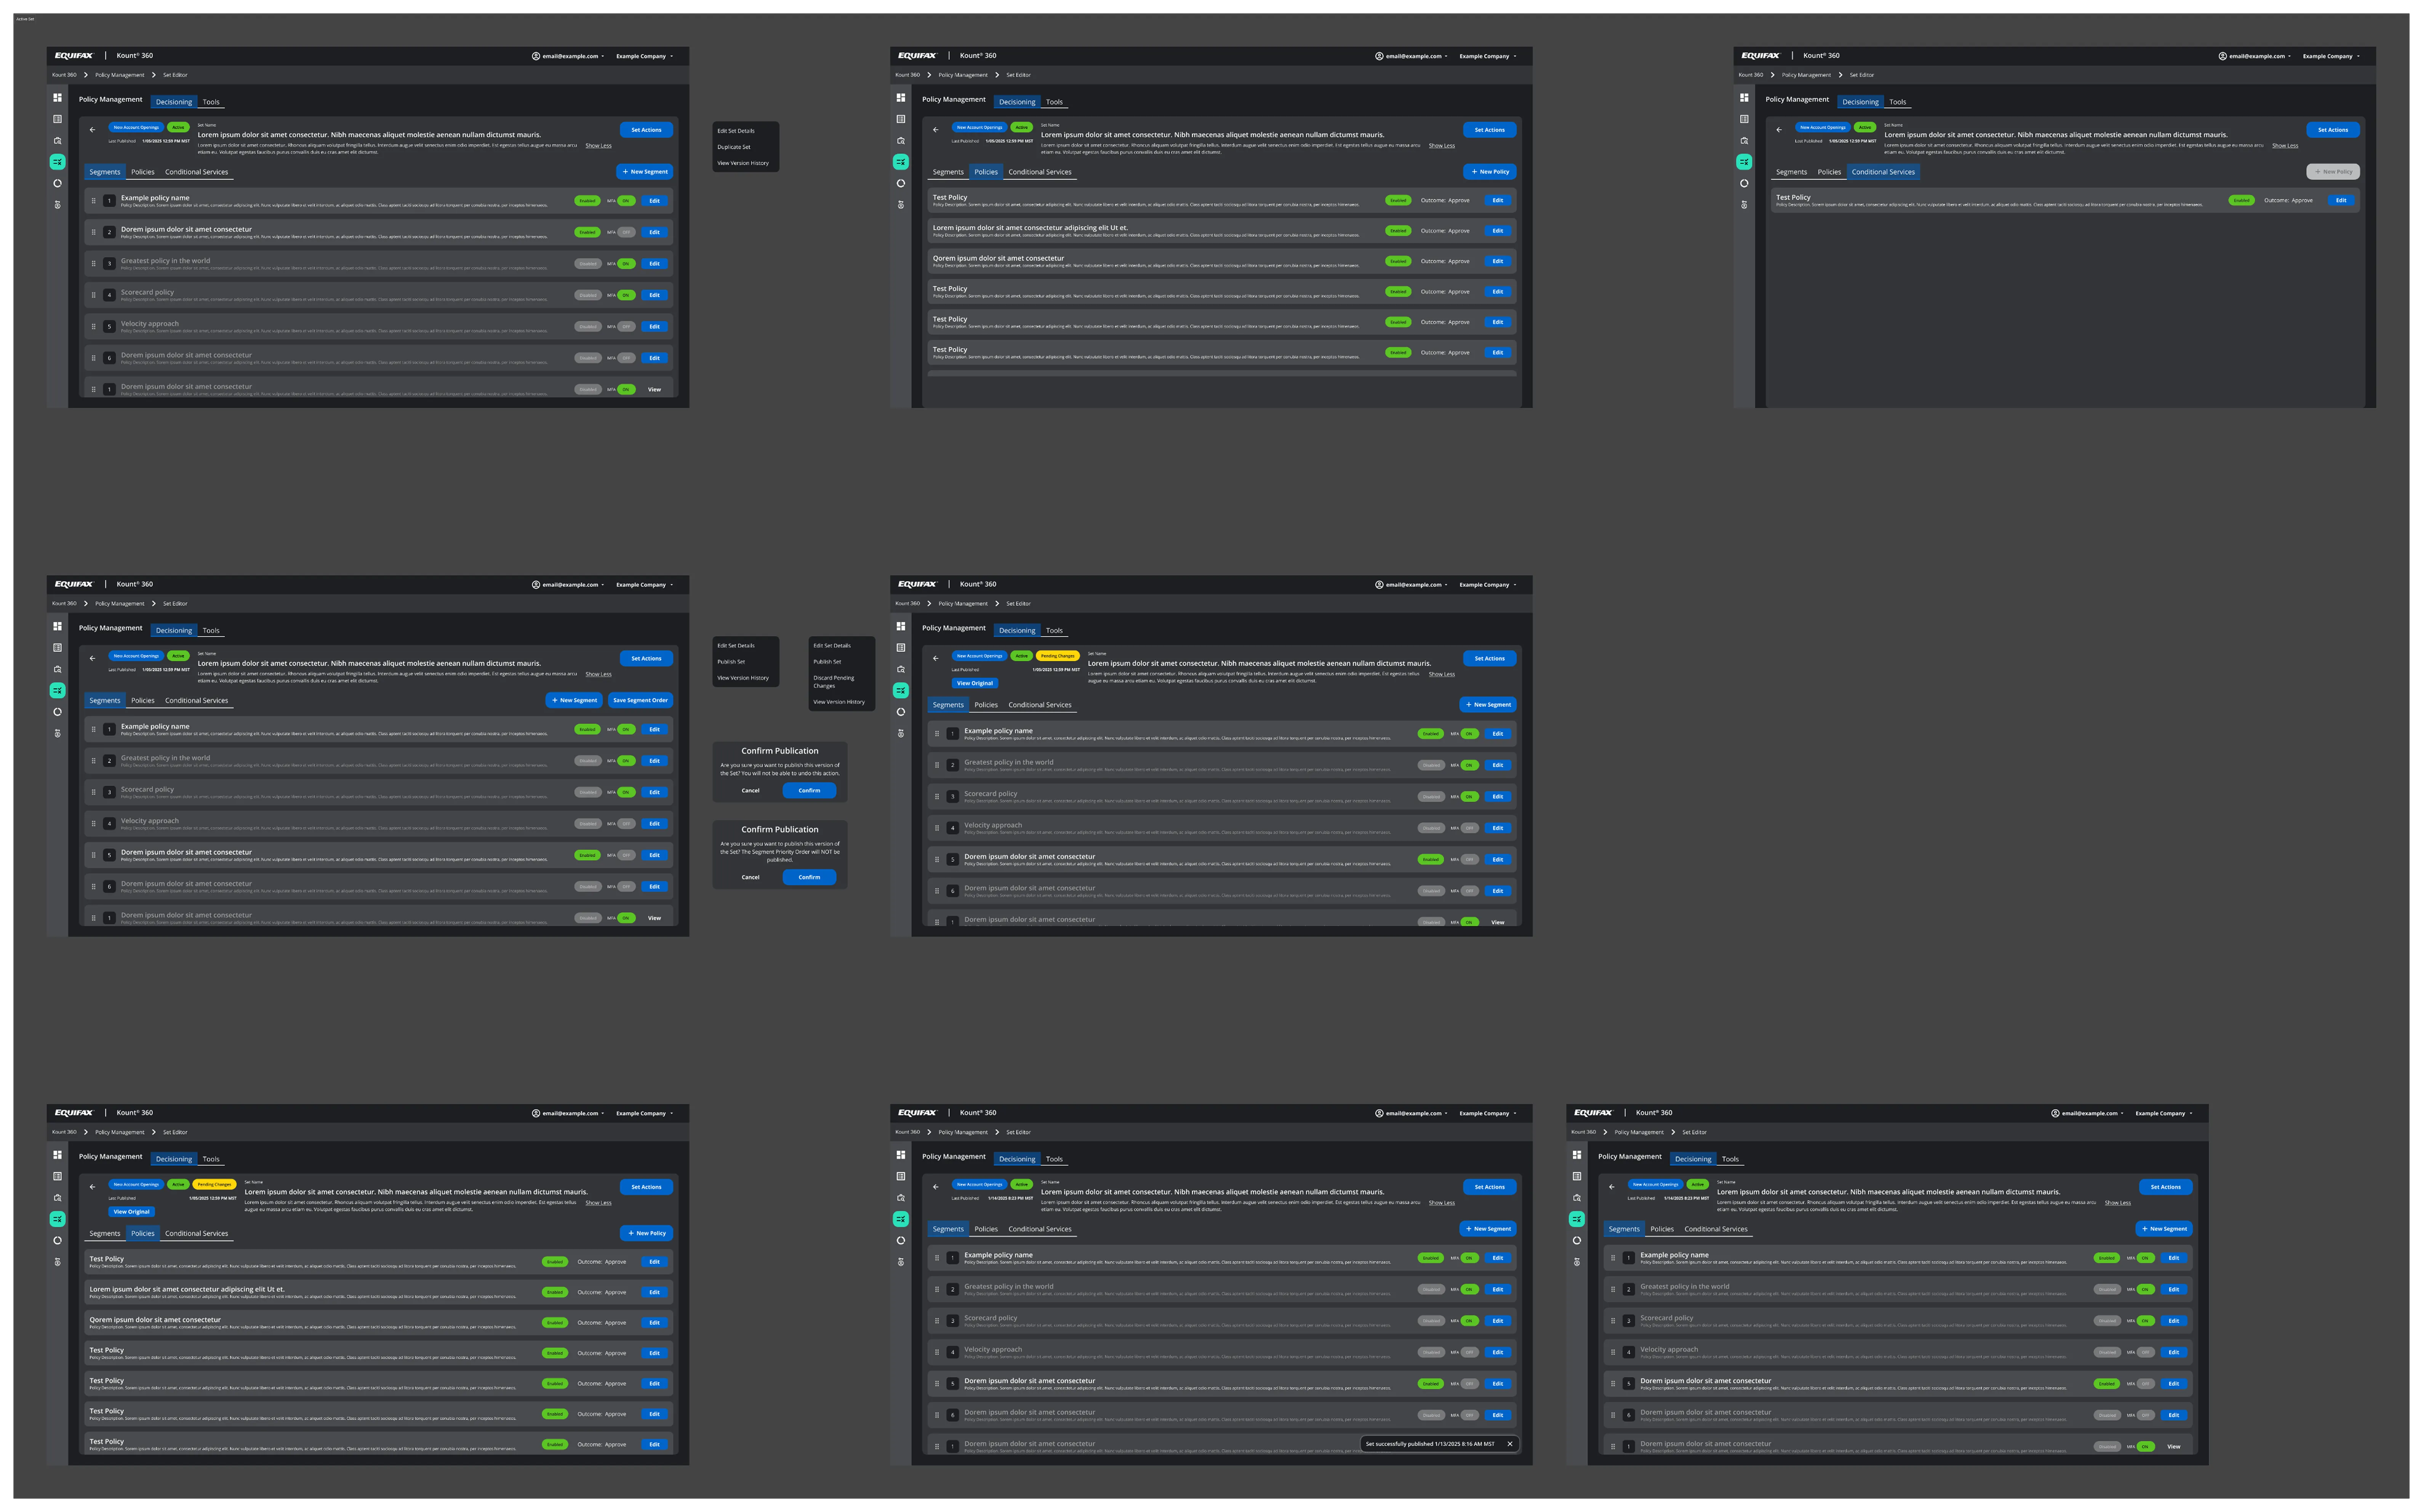The width and height of the screenshot is (2423, 1512).
Task: Cancel the dialog mentioning Segment Priority Order
Action: [750, 878]
